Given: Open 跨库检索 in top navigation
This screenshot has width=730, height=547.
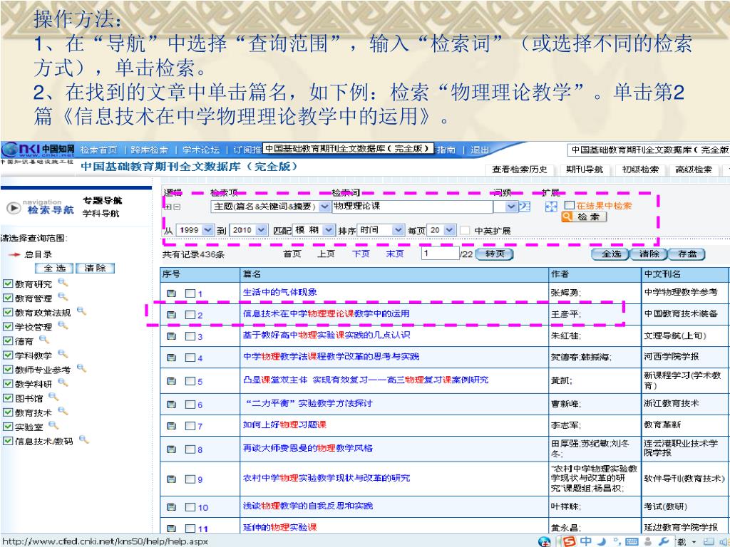Looking at the screenshot, I should 150,150.
